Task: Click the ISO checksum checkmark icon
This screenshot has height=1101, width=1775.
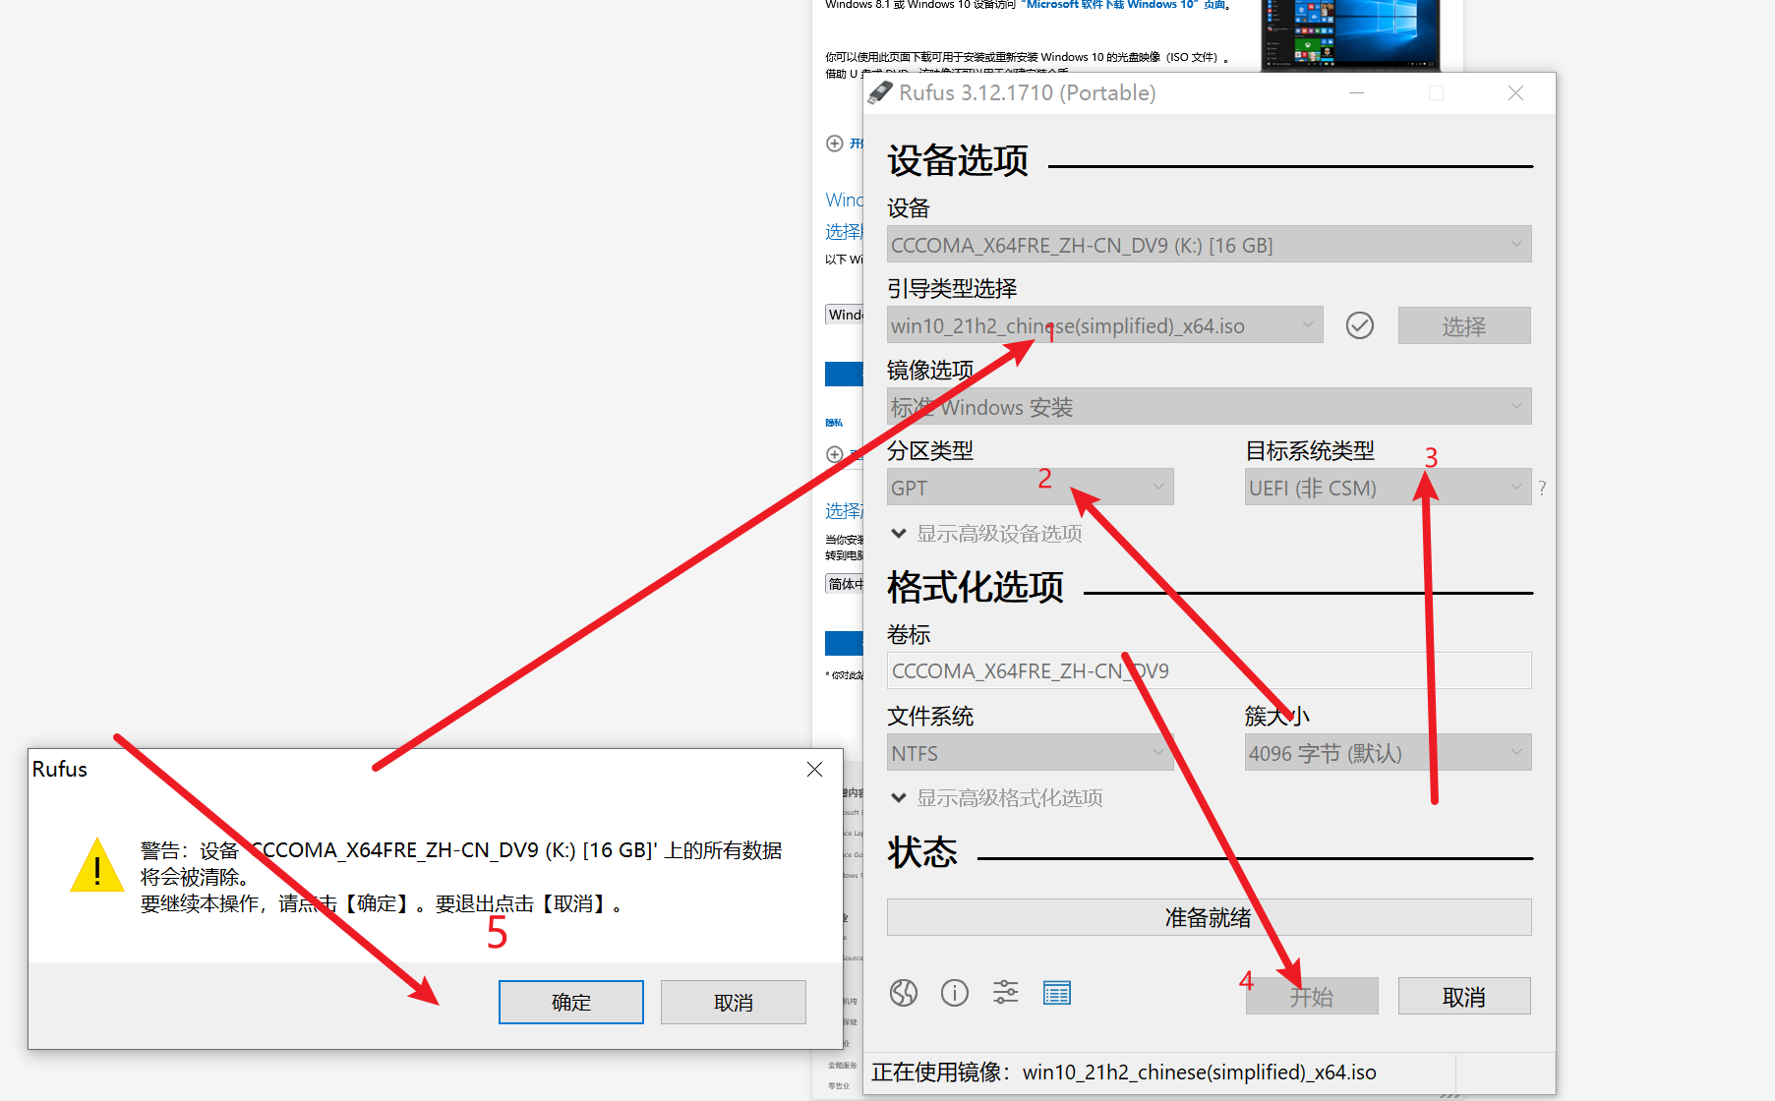Action: [x=1359, y=325]
